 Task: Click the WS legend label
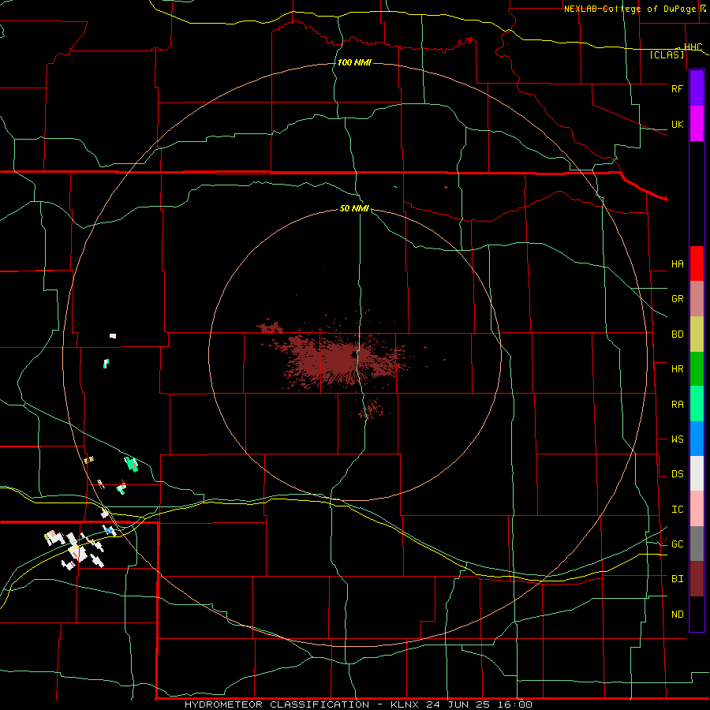(x=677, y=439)
